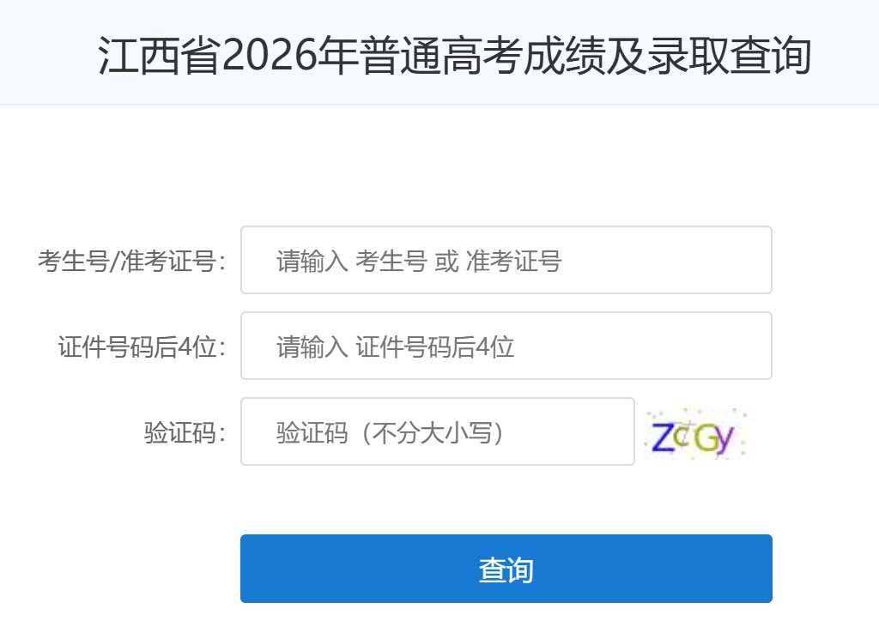Click the year 2026 in the page heading
The width and height of the screenshot is (879, 633).
click(270, 55)
